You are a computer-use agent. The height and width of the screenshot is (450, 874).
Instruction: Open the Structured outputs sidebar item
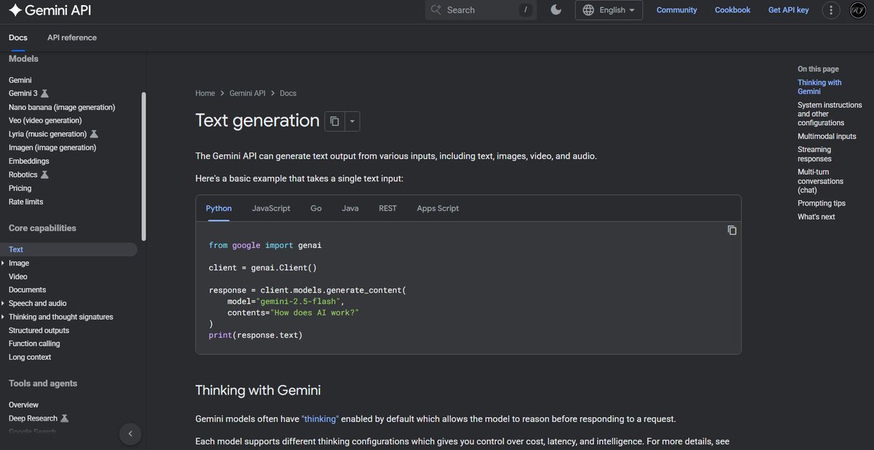tap(39, 331)
